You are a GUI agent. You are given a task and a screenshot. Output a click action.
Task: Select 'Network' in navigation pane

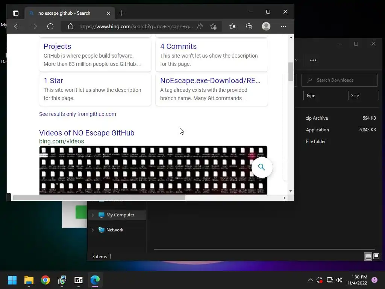(115, 230)
